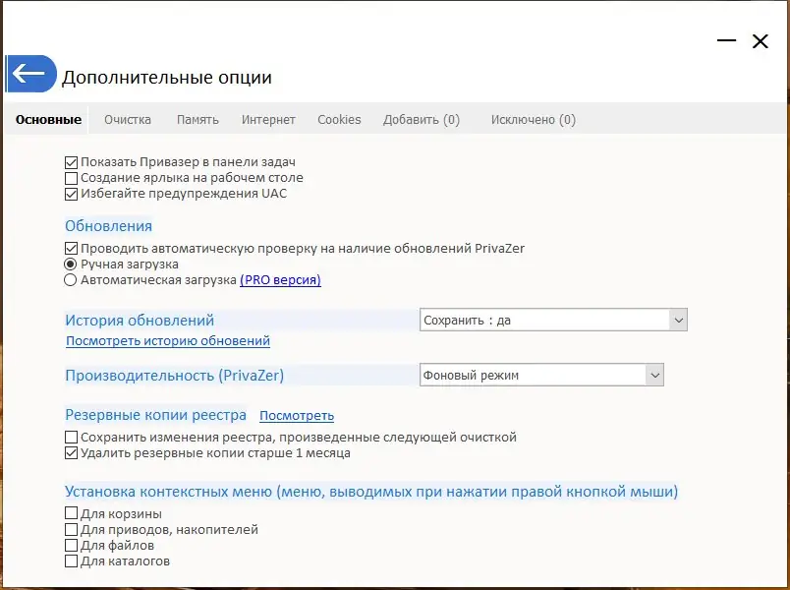The width and height of the screenshot is (790, 590).
Task: Toggle 'Показать Привазер в панели задач' checkbox
Action: (71, 162)
